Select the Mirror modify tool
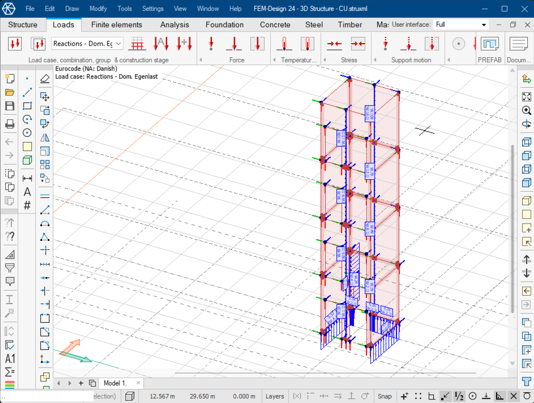Image resolution: width=534 pixels, height=403 pixels. tap(45, 137)
